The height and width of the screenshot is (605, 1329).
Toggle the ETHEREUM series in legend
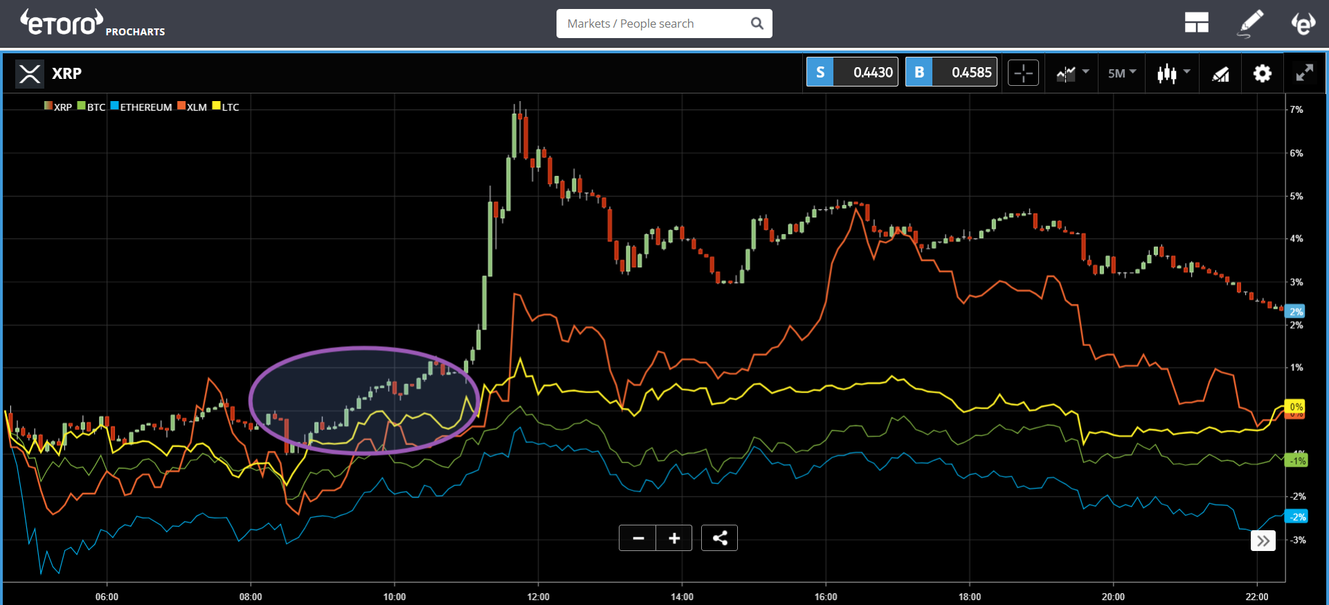[141, 107]
